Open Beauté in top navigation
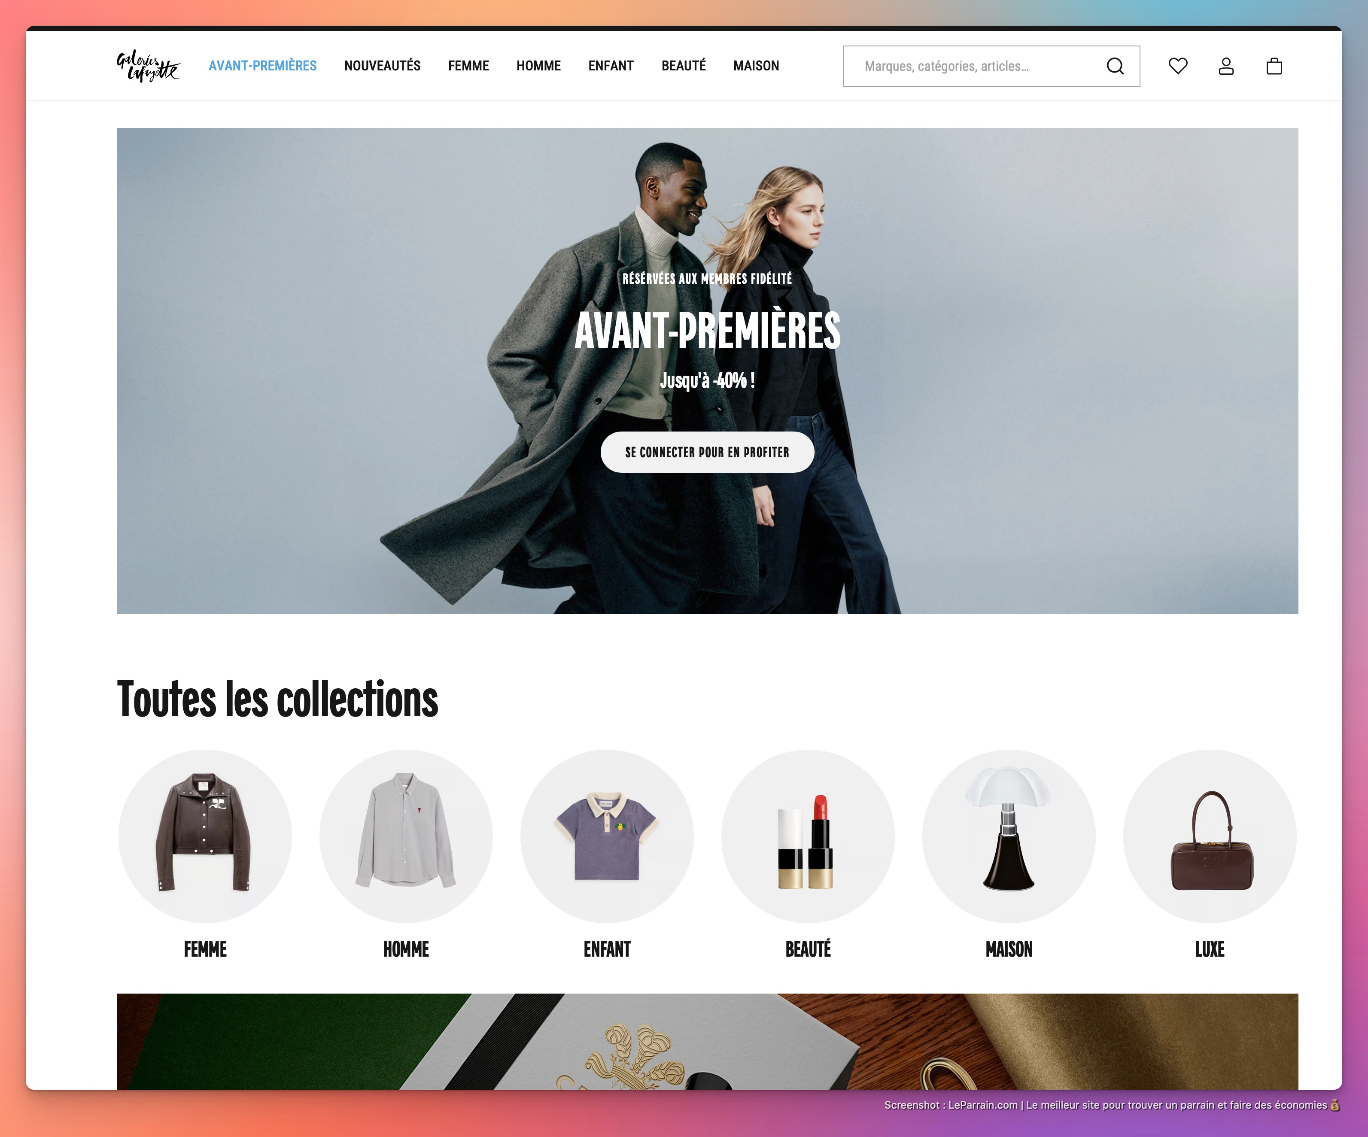Screen dimensions: 1368x1137 tap(683, 66)
